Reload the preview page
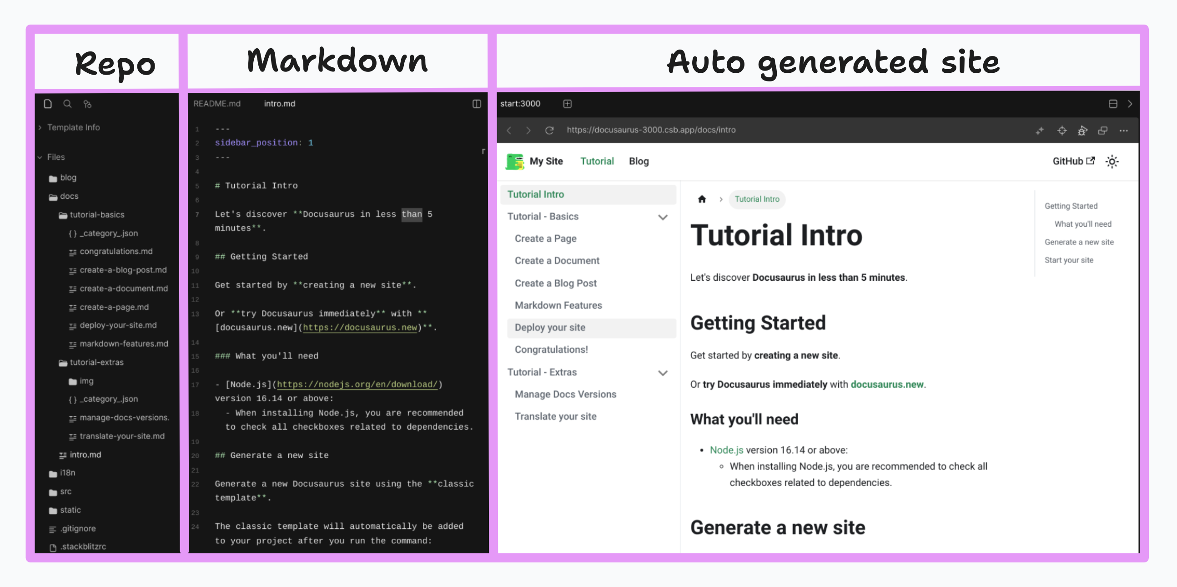The height and width of the screenshot is (587, 1177). coord(549,130)
